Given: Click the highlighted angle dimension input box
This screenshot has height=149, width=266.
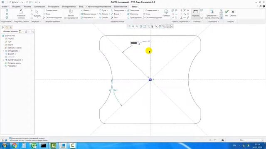Looking at the screenshot, I should pos(134,43).
